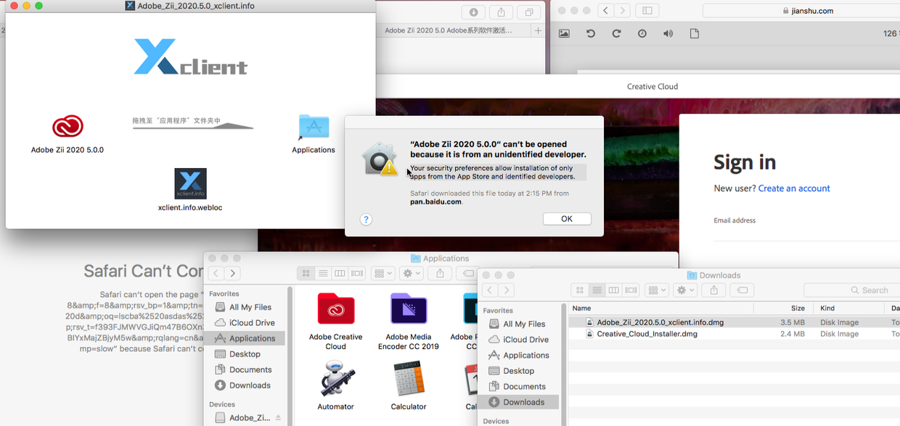Click Safari's share button in the back window
Screen dimensions: 900x426
click(501, 12)
